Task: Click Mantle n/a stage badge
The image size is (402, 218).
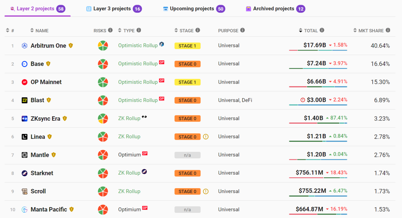Action: 187,155
